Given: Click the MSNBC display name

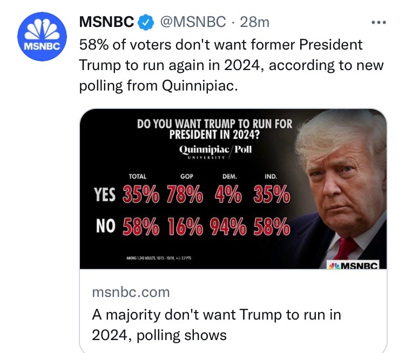Looking at the screenshot, I should pos(107,22).
